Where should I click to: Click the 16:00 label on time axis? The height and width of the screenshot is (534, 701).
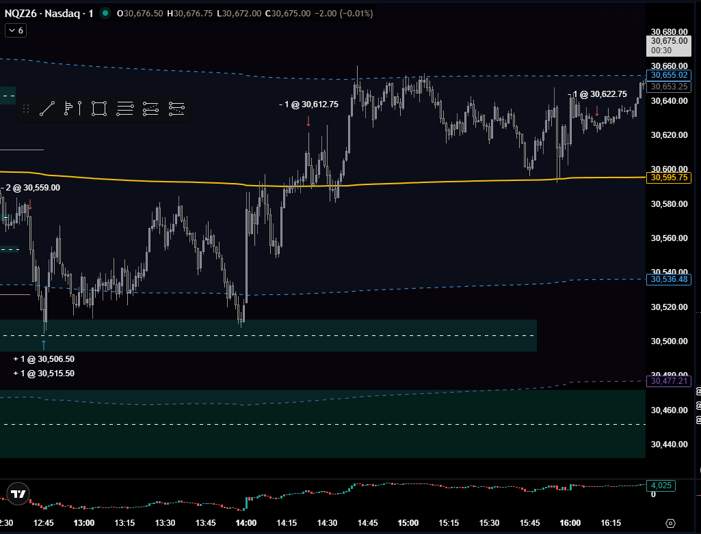coord(570,523)
